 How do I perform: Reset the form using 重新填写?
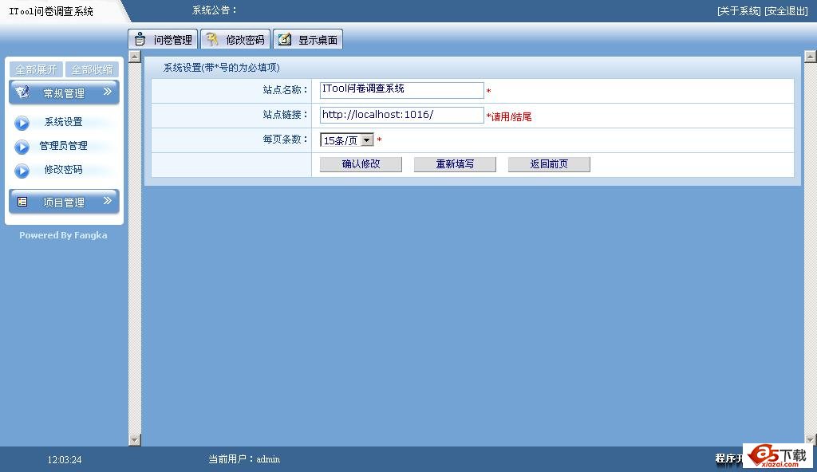(454, 164)
